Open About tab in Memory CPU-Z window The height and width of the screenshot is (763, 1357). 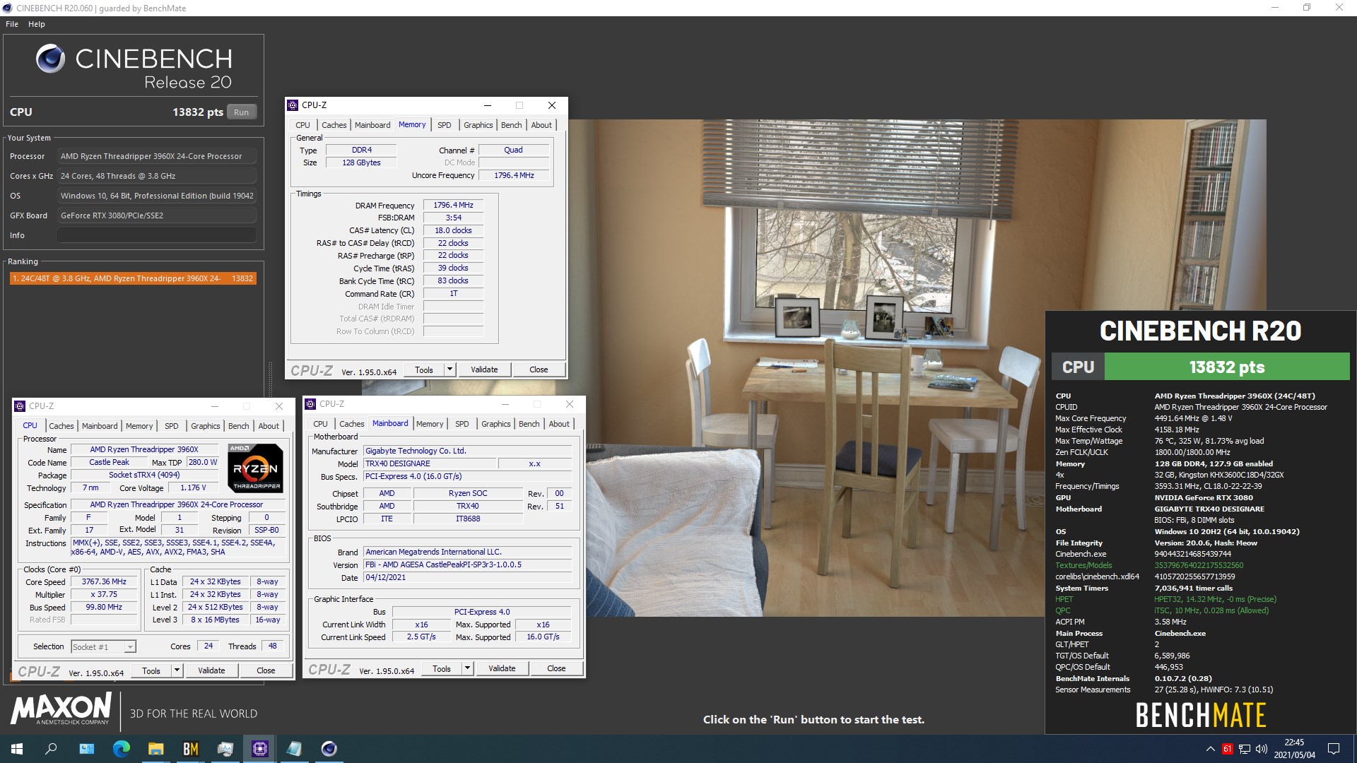point(541,125)
